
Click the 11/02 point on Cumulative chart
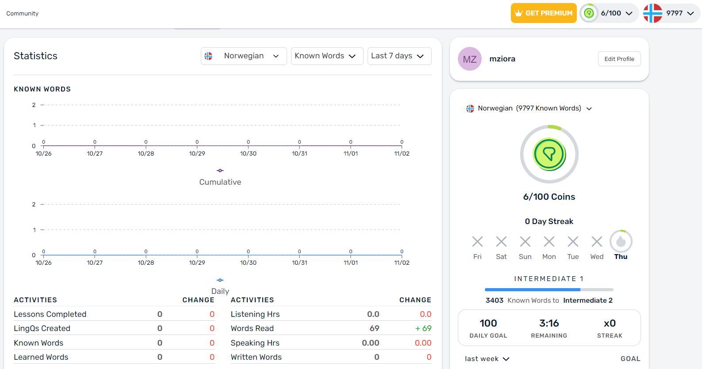click(402, 146)
